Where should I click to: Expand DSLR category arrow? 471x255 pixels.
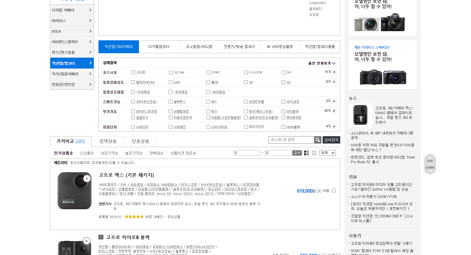tap(90, 31)
